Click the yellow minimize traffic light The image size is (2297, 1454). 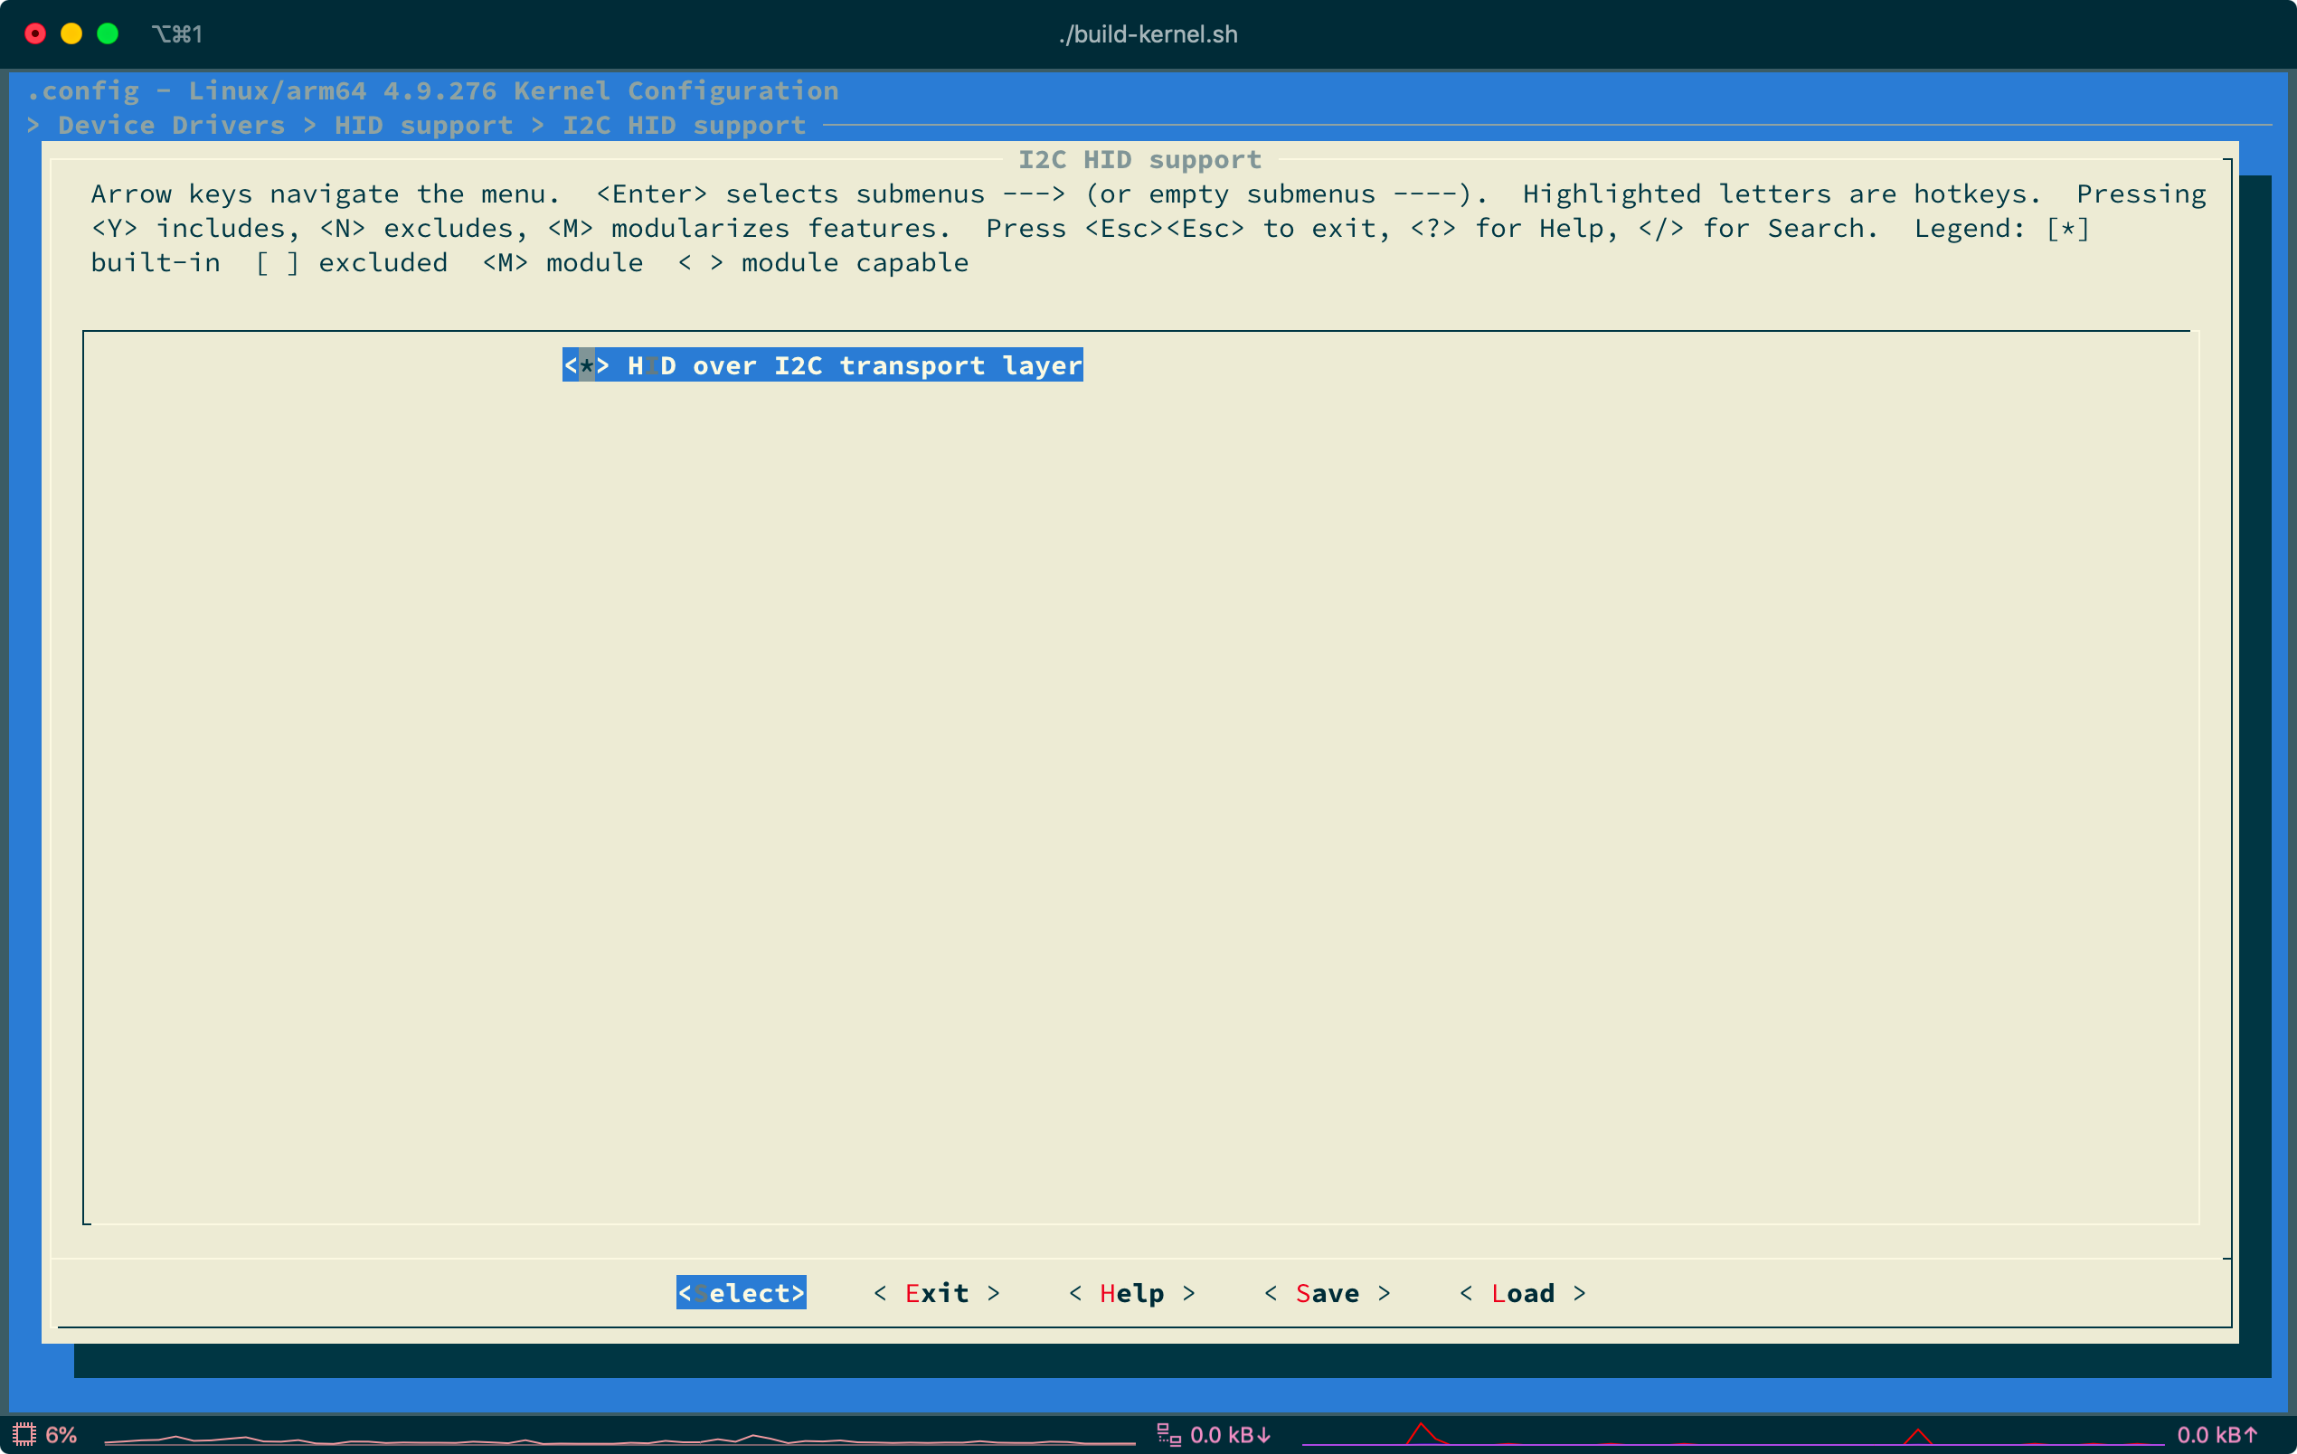[x=71, y=33]
